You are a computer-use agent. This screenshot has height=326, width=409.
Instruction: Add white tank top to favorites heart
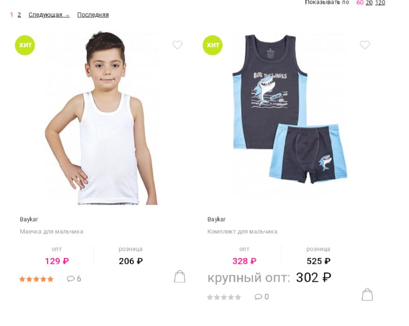(x=177, y=45)
